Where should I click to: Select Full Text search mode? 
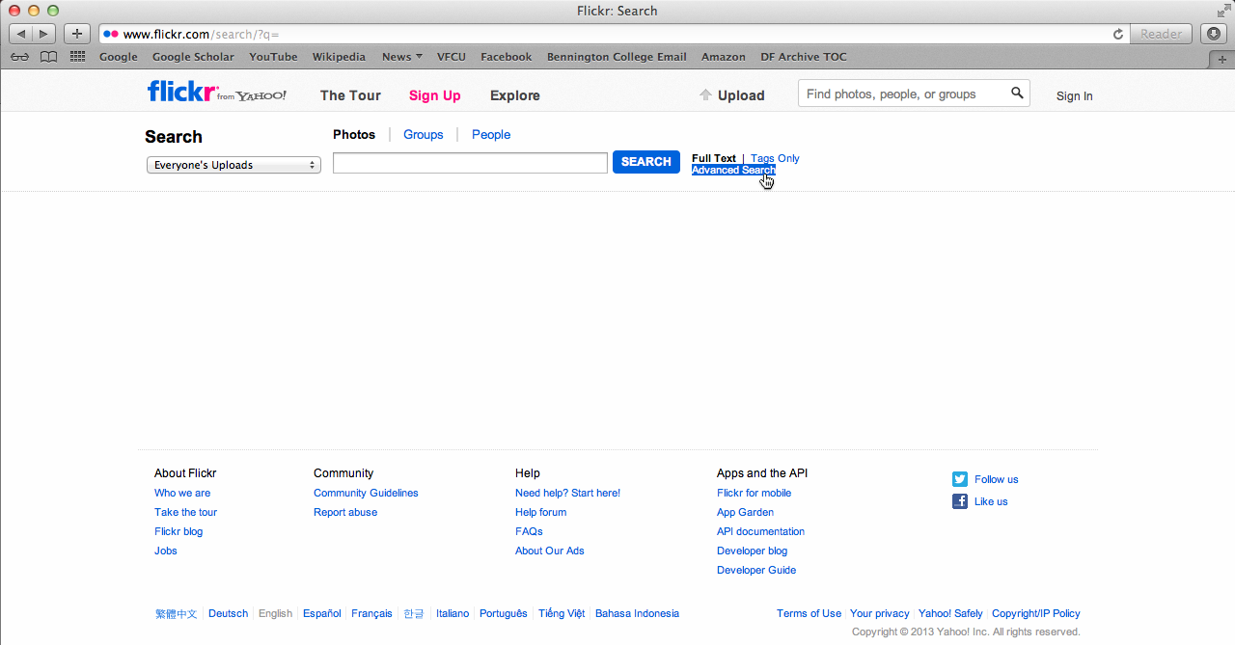coord(713,158)
